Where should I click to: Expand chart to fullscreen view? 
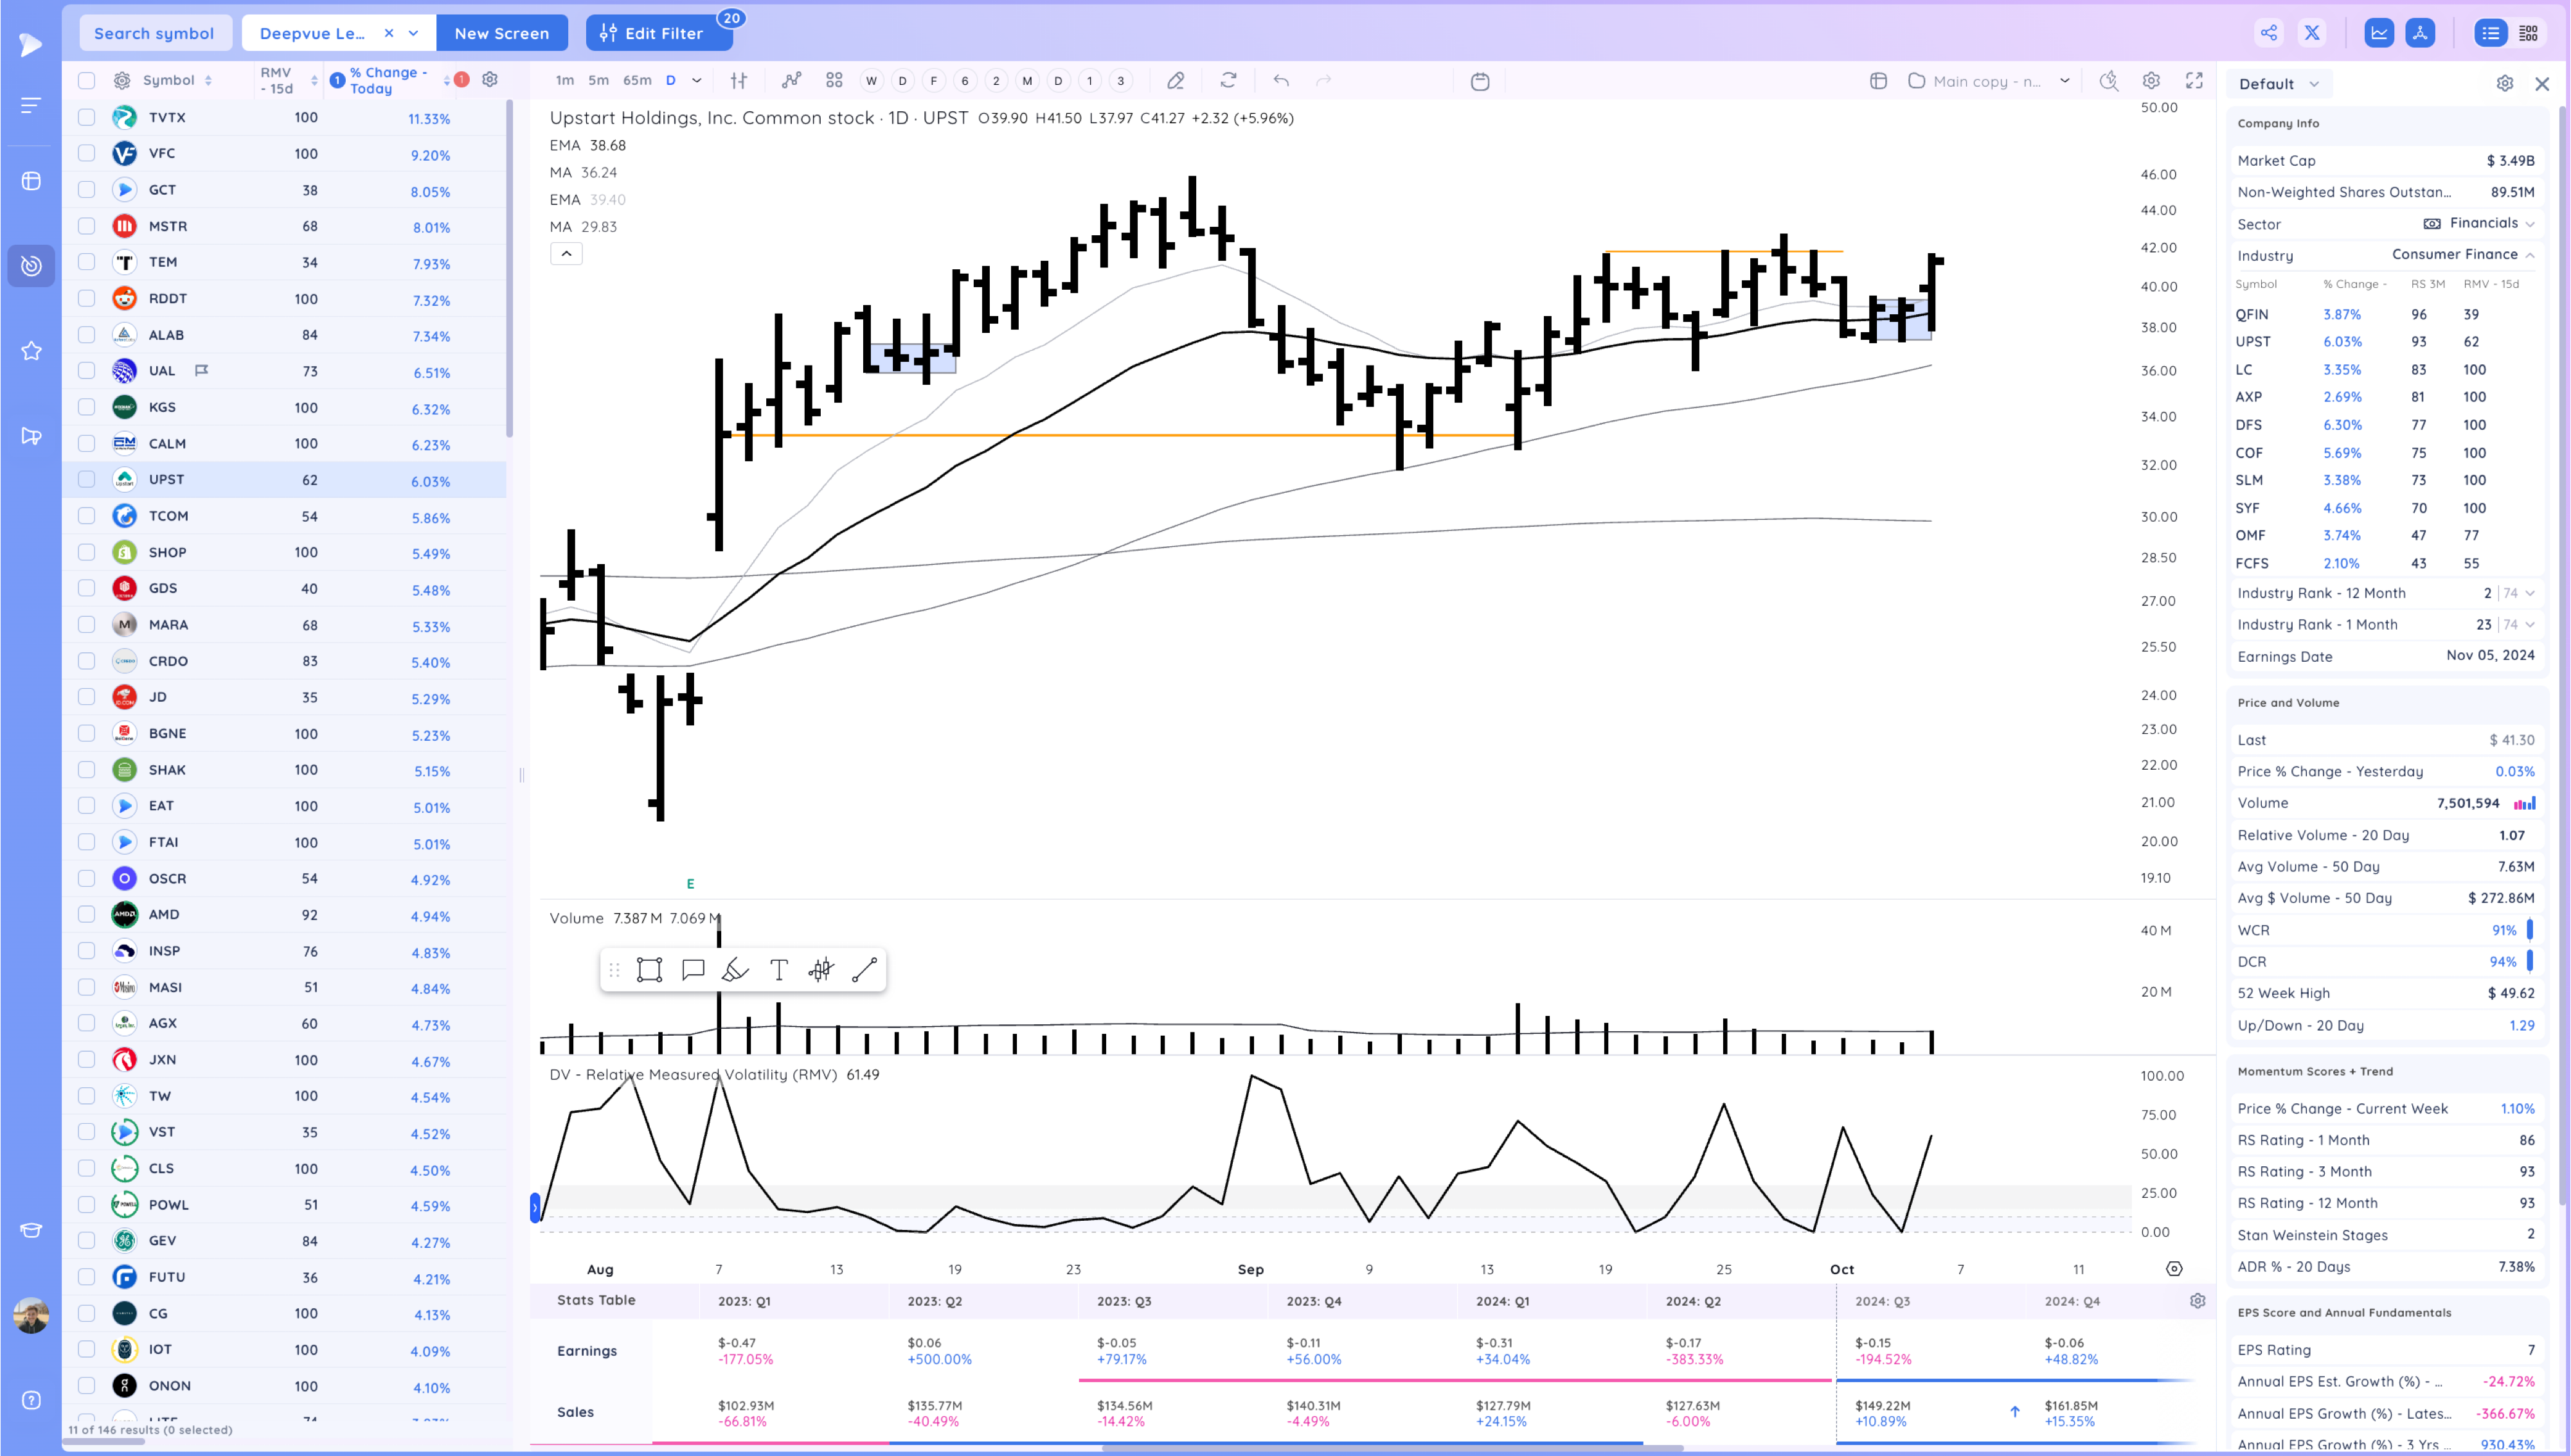2195,82
